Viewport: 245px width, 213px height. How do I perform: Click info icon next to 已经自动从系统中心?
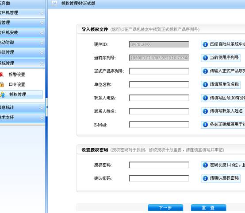tap(205, 44)
